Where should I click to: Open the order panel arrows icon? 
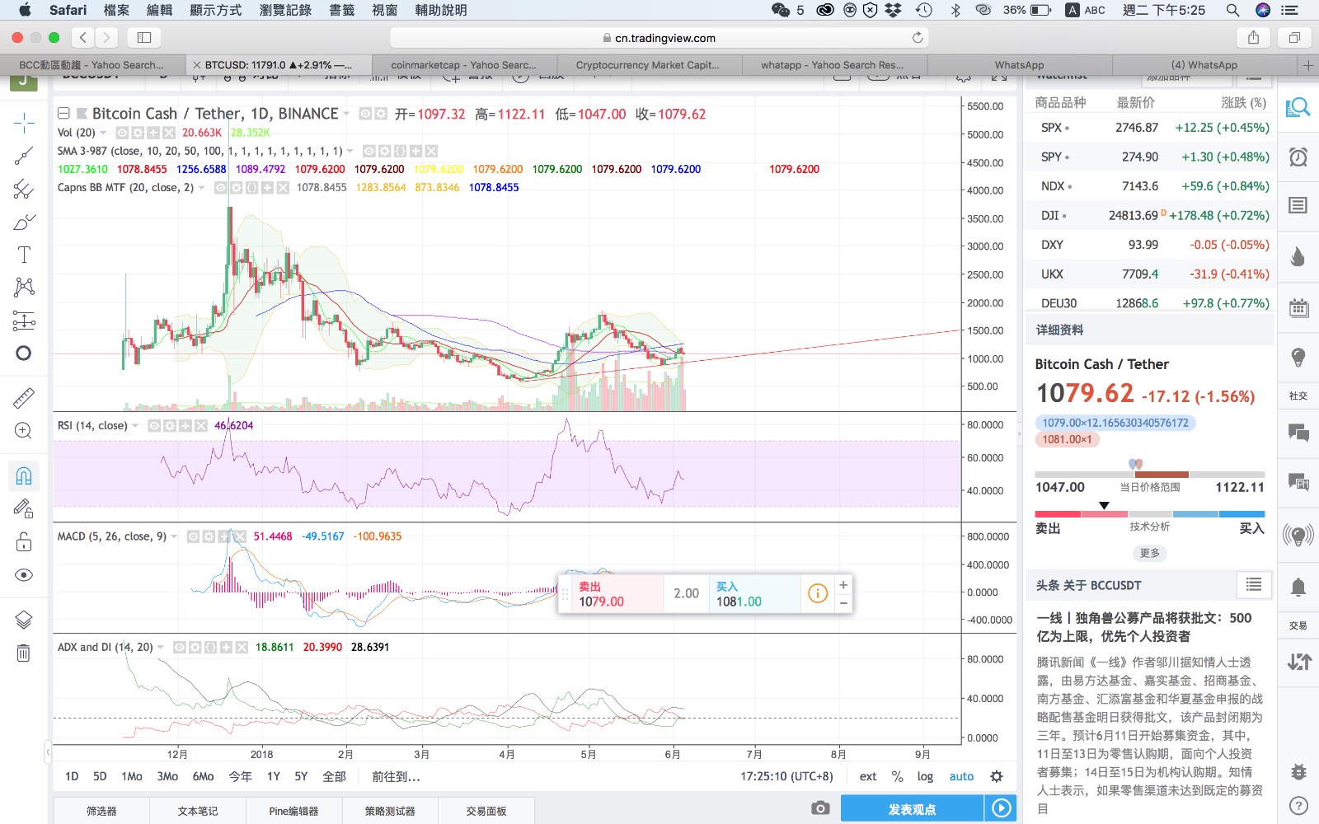pyautogui.click(x=1298, y=661)
